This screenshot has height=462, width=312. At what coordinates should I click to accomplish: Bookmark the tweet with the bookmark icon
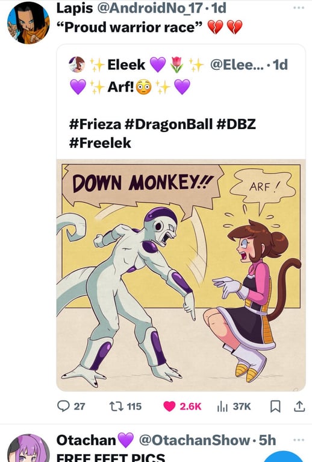click(275, 407)
